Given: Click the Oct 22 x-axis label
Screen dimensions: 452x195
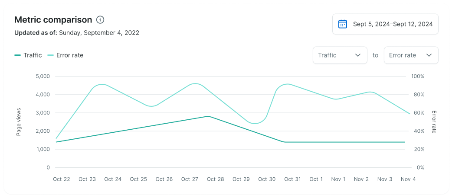Looking at the screenshot, I should tap(61, 179).
